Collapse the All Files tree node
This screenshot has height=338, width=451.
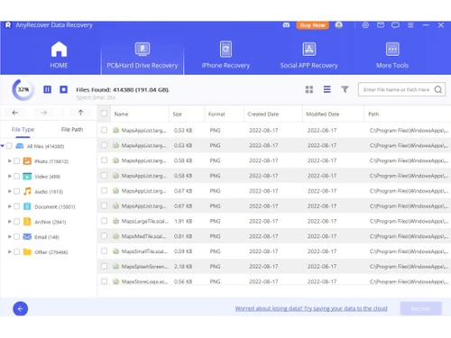(x=3, y=146)
